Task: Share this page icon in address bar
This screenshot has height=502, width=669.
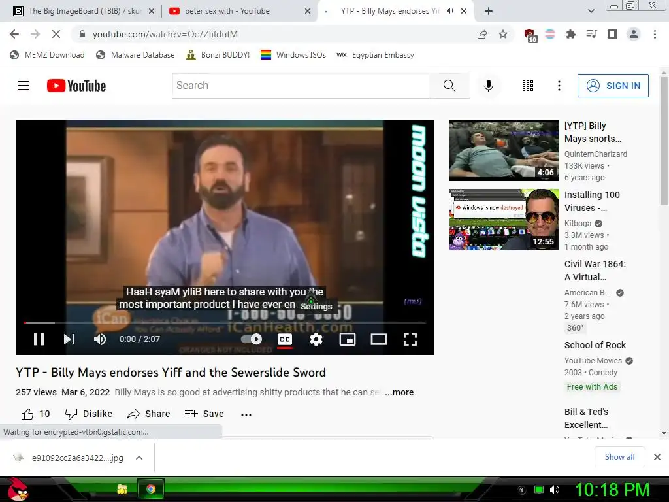Action: pyautogui.click(x=482, y=34)
